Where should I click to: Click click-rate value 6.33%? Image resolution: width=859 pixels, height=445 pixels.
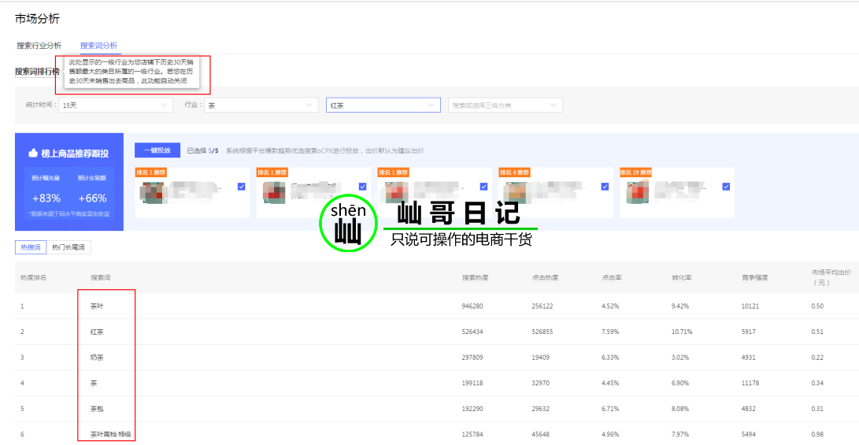coord(610,358)
